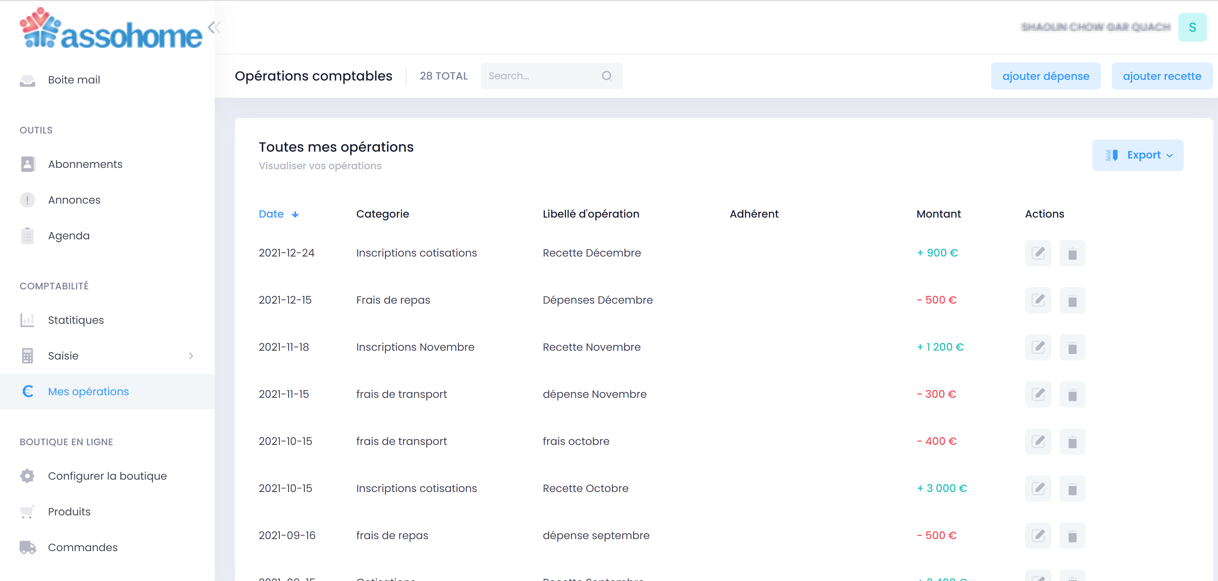Switch to Mes opérations section
Screen dimensions: 1218x581
[88, 391]
